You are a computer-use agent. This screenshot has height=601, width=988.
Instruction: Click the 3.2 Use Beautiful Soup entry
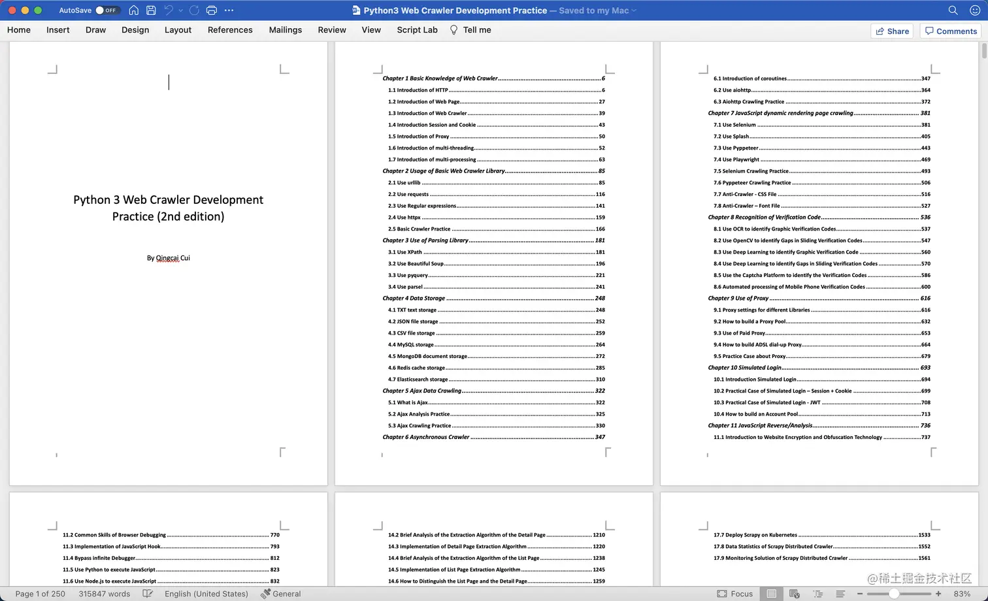[x=497, y=264]
